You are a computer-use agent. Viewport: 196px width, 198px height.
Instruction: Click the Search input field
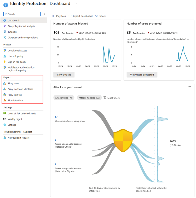click(24, 14)
